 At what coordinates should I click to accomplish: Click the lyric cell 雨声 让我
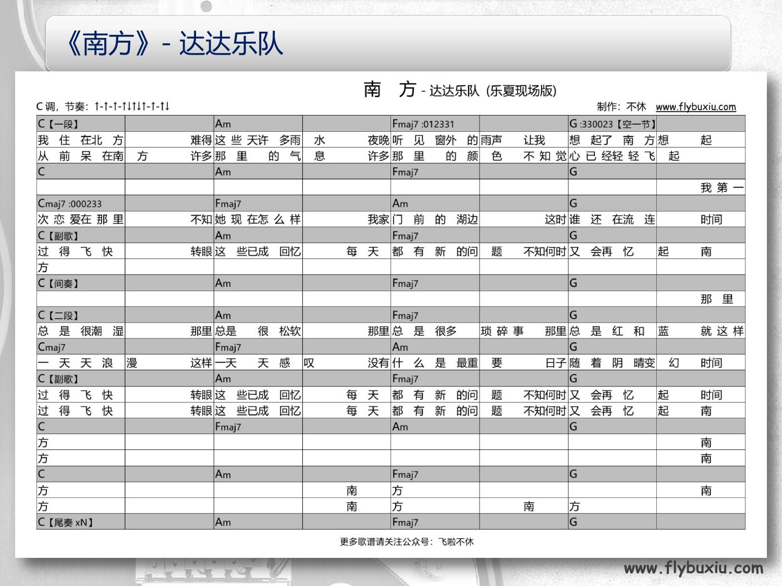[x=513, y=140]
